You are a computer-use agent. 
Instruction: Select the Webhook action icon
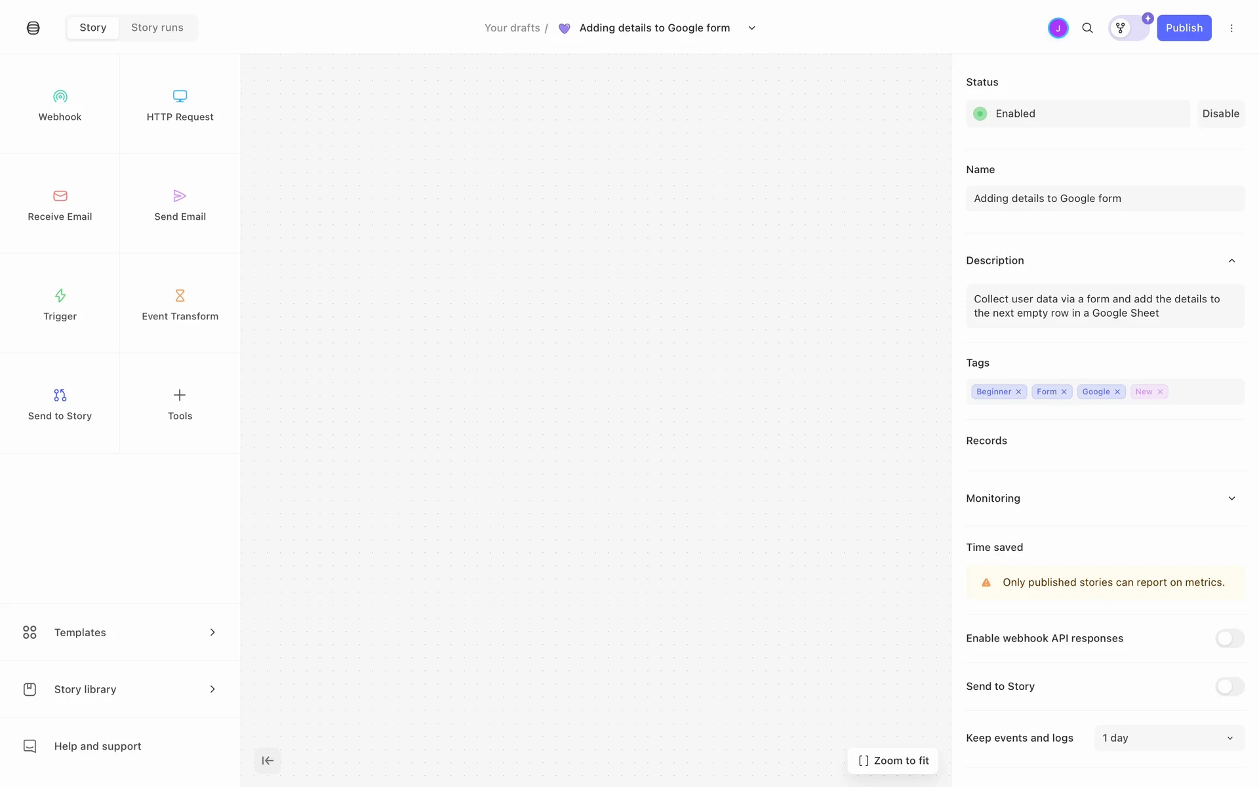pos(60,96)
